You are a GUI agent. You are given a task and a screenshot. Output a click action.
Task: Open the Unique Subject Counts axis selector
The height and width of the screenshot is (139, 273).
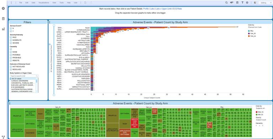tap(152, 98)
